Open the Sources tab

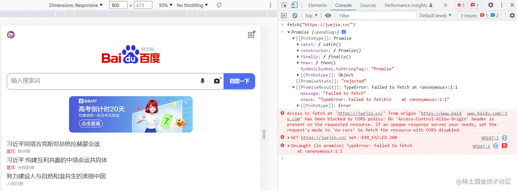pos(368,5)
